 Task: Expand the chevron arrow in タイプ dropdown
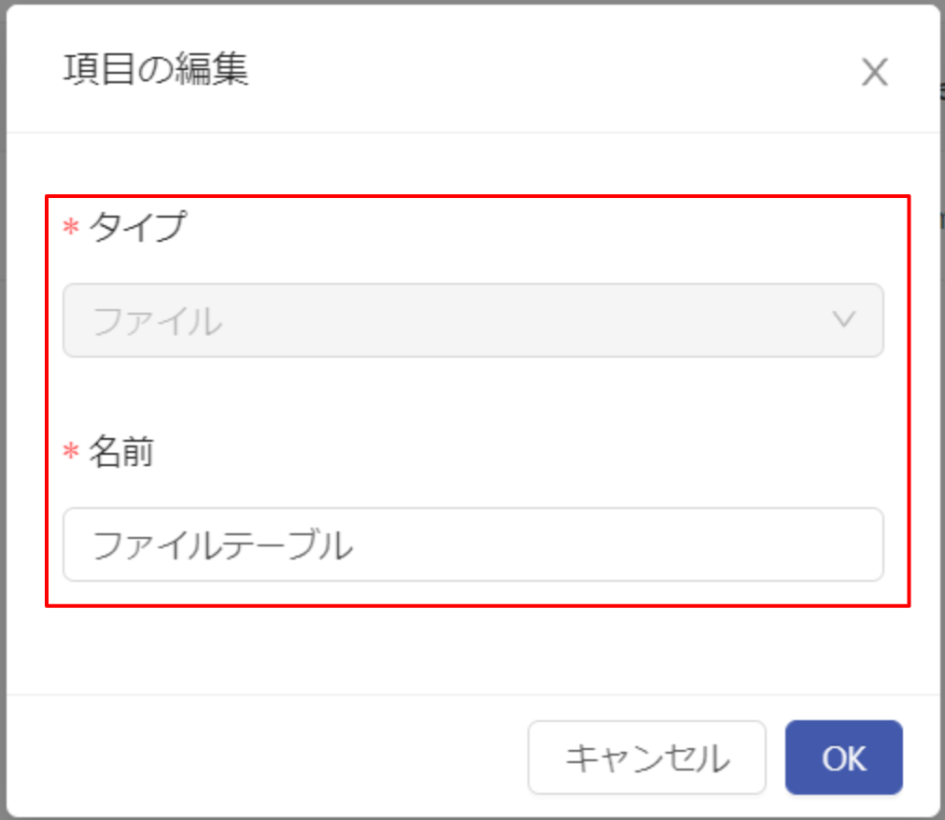point(844,319)
